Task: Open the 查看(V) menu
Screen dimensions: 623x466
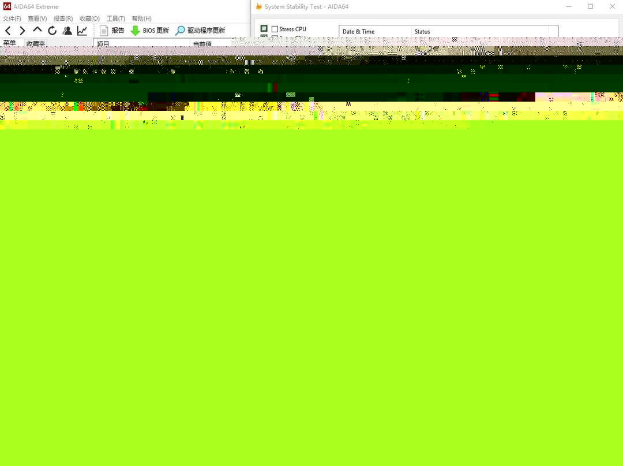Action: (x=37, y=18)
